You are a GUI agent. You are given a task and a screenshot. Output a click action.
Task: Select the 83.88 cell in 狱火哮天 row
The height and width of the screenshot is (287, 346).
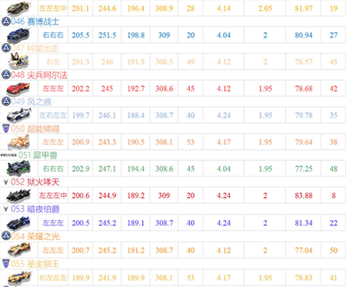304,195
